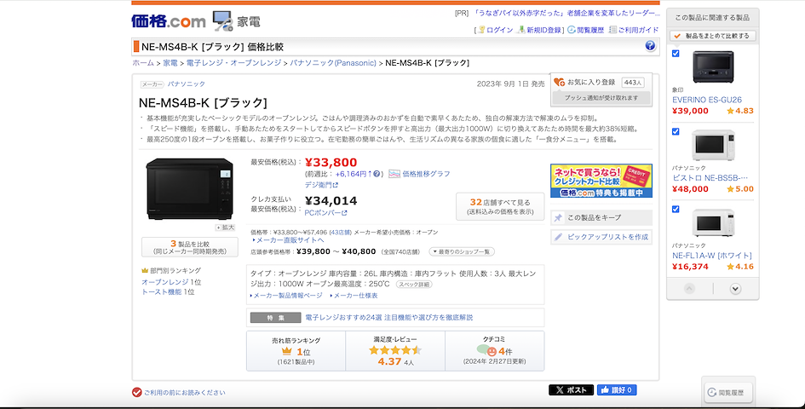Uncheck the NE-FL1A-W compare checkbox

(676, 209)
